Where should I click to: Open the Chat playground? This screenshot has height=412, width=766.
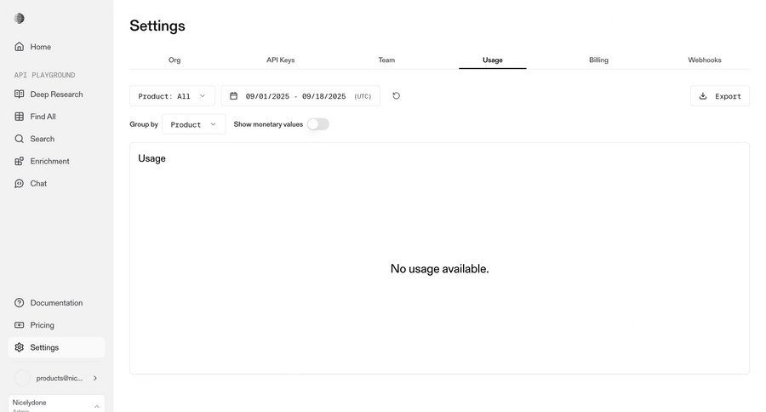click(38, 183)
